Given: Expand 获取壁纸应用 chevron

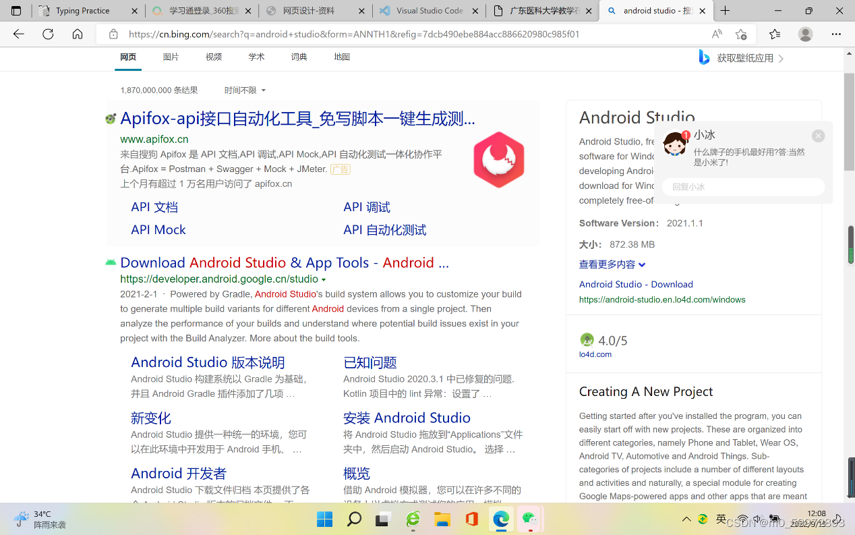Looking at the screenshot, I should pyautogui.click(x=781, y=59).
